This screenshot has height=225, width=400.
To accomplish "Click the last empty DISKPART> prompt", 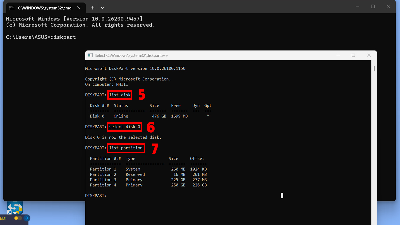I will coord(96,196).
